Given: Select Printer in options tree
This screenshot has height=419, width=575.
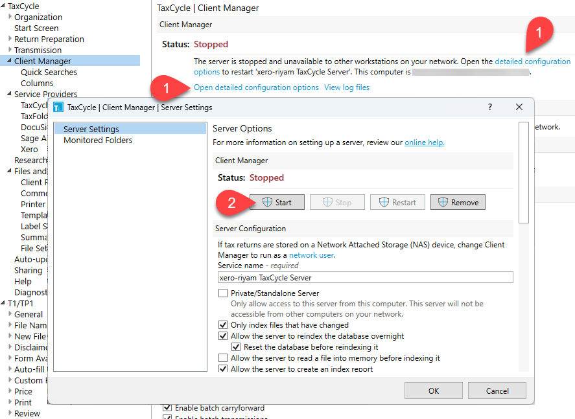Looking at the screenshot, I should point(33,204).
